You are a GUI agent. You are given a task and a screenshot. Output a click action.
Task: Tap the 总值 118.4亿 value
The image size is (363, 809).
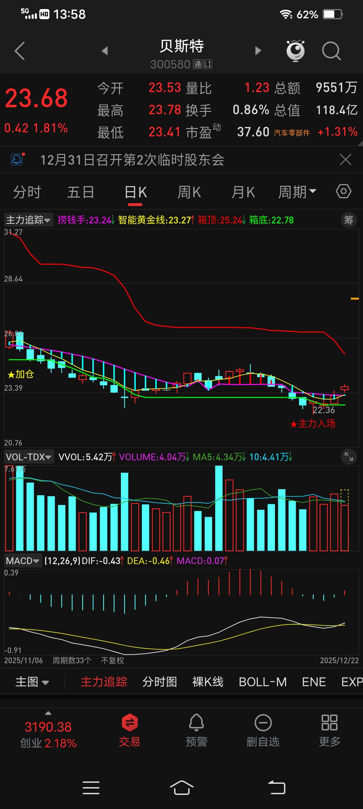coord(316,110)
